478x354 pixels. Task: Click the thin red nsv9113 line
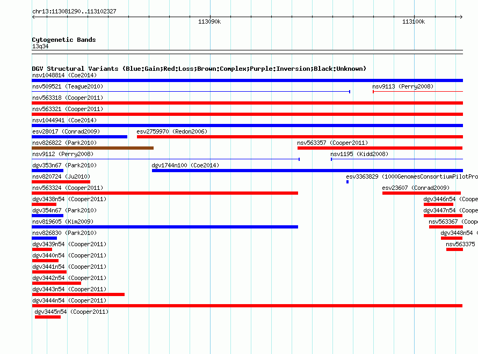pos(418,92)
